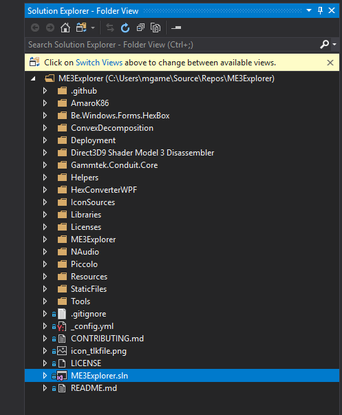
Task: Select the CONTRIBUTING.md file name
Action: point(107,339)
